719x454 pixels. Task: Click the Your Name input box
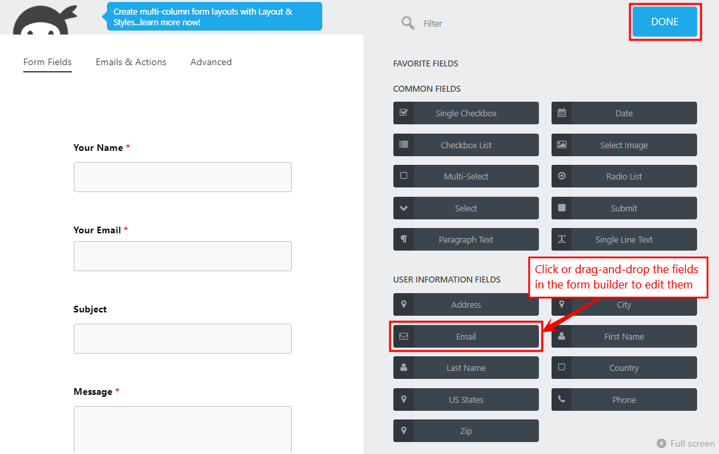pyautogui.click(x=182, y=177)
